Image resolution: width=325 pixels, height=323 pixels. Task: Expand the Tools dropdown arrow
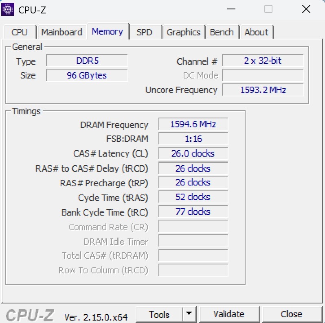pyautogui.click(x=189, y=314)
